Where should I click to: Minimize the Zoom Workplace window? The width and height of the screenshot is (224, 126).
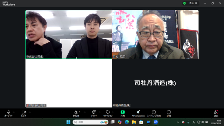(x=205, y=3)
